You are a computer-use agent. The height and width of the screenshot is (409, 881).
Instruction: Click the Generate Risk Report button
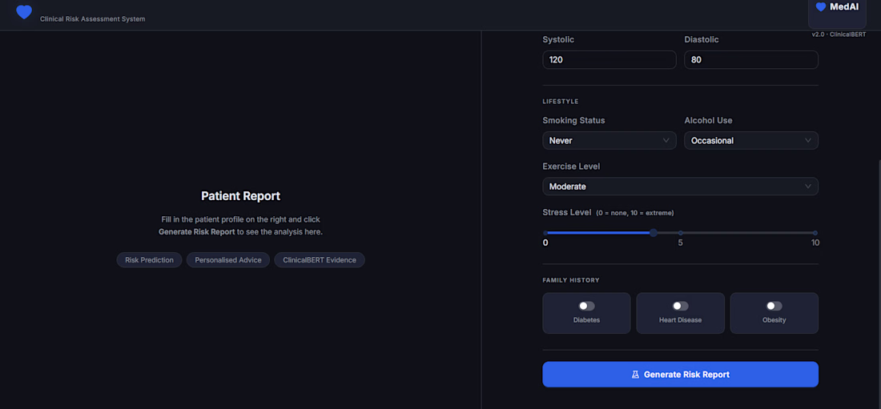point(681,374)
